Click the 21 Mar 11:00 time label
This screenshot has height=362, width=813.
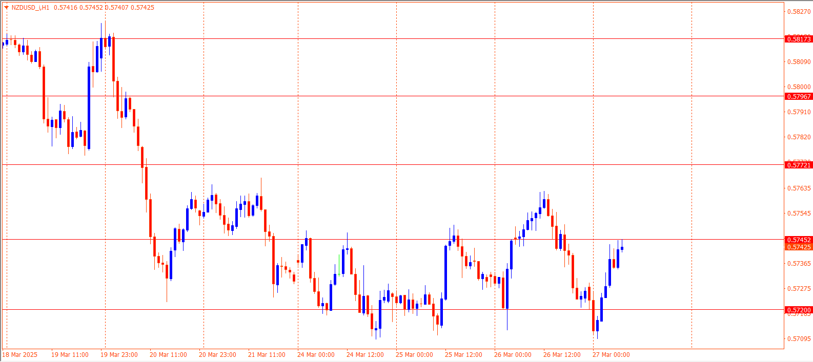click(267, 355)
